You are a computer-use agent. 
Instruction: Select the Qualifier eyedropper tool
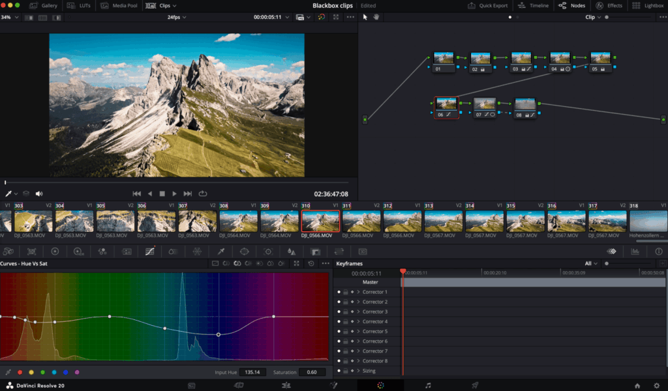coord(220,252)
